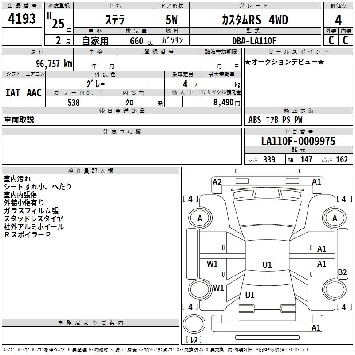Select the later-shipped item 車両取説
The width and height of the screenshot is (355, 355).
[x=19, y=119]
